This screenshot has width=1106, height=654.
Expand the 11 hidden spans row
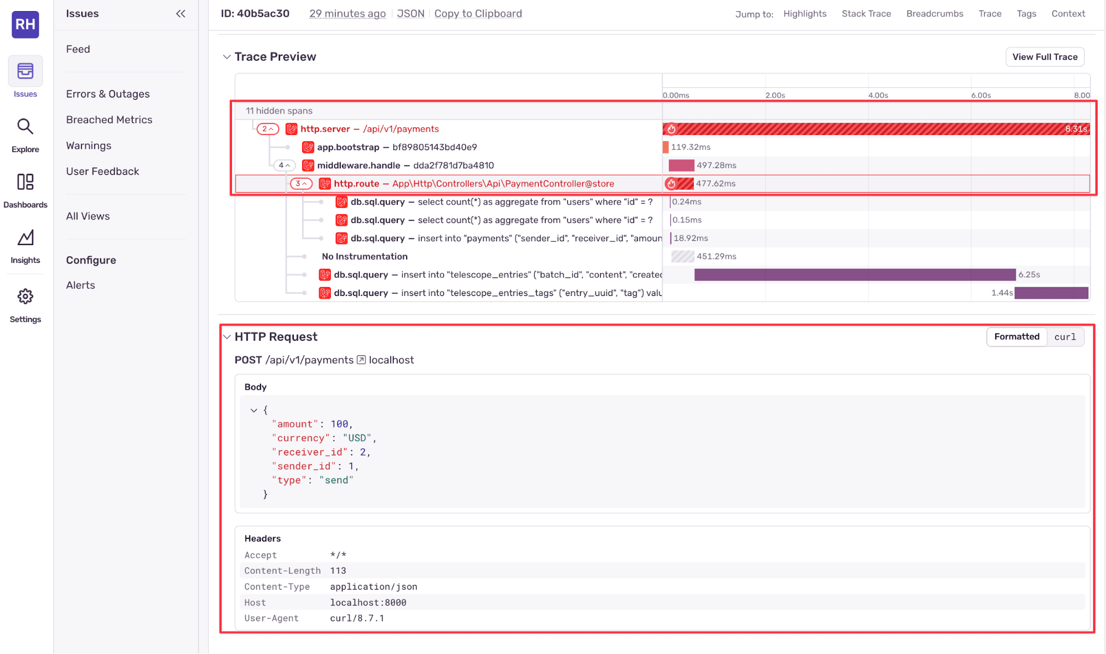coord(279,111)
